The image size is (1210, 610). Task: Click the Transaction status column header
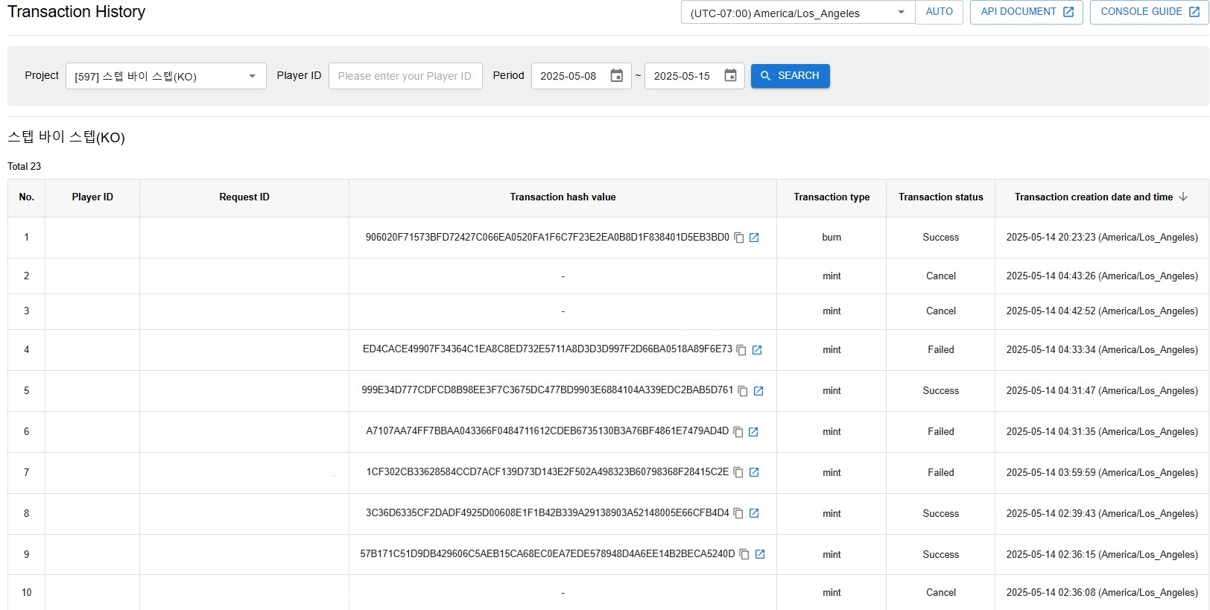click(x=940, y=197)
